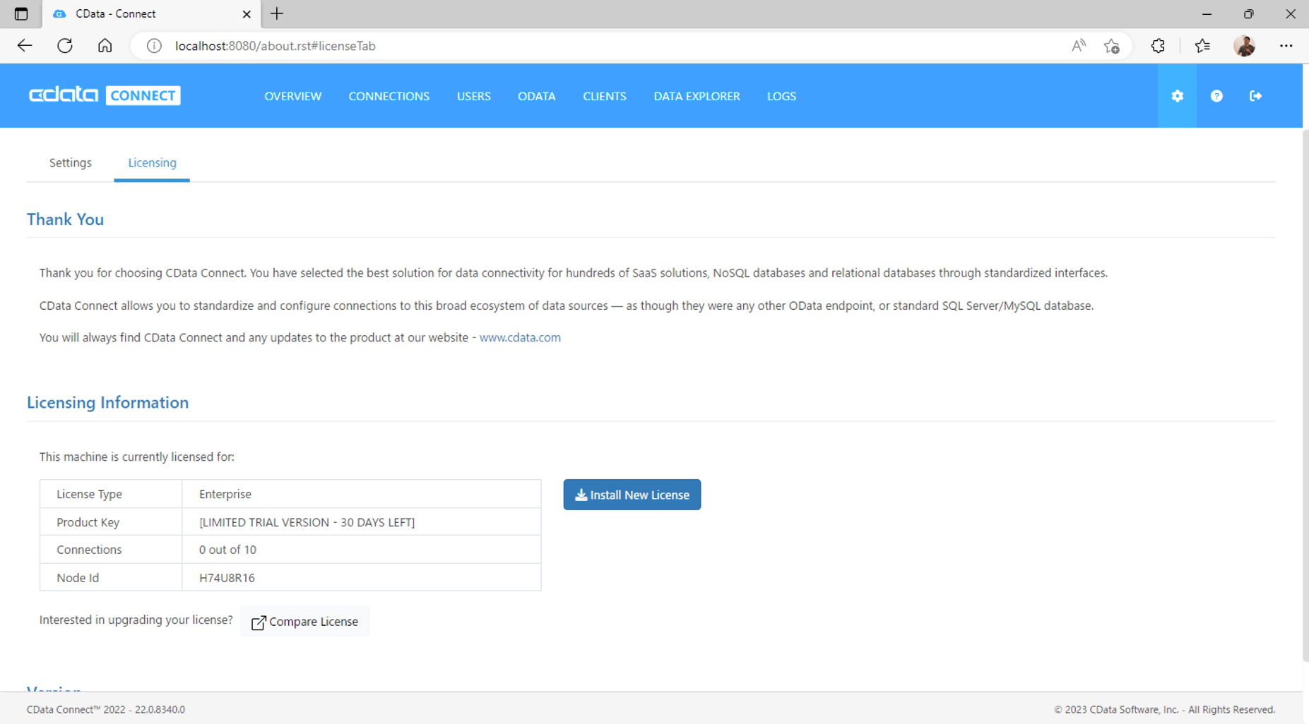Click the Product Key label cell
This screenshot has width=1309, height=724.
(111, 522)
